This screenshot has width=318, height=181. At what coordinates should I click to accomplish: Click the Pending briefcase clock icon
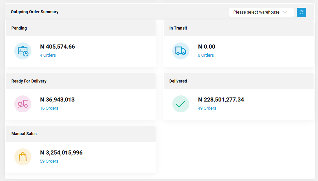point(23,51)
